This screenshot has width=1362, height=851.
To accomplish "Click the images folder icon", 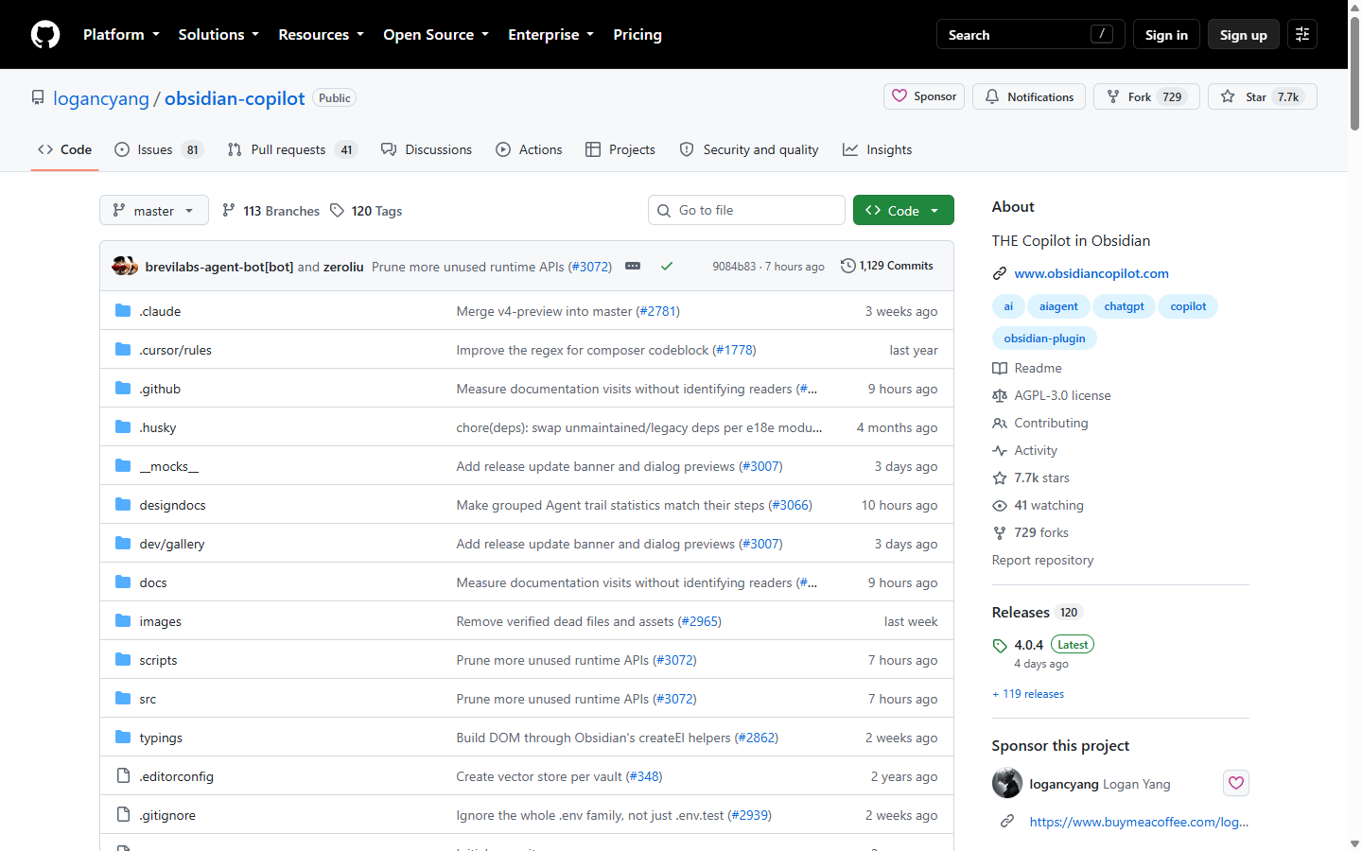I will [123, 621].
